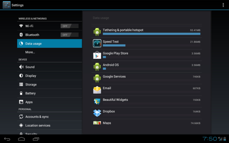Open Google Services usage details
The image size is (229, 143).
pyautogui.click(x=147, y=78)
